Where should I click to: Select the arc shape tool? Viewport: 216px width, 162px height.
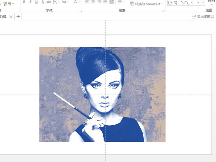181,3
